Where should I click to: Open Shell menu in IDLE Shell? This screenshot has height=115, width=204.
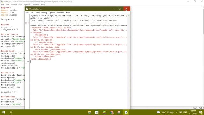[38, 13]
